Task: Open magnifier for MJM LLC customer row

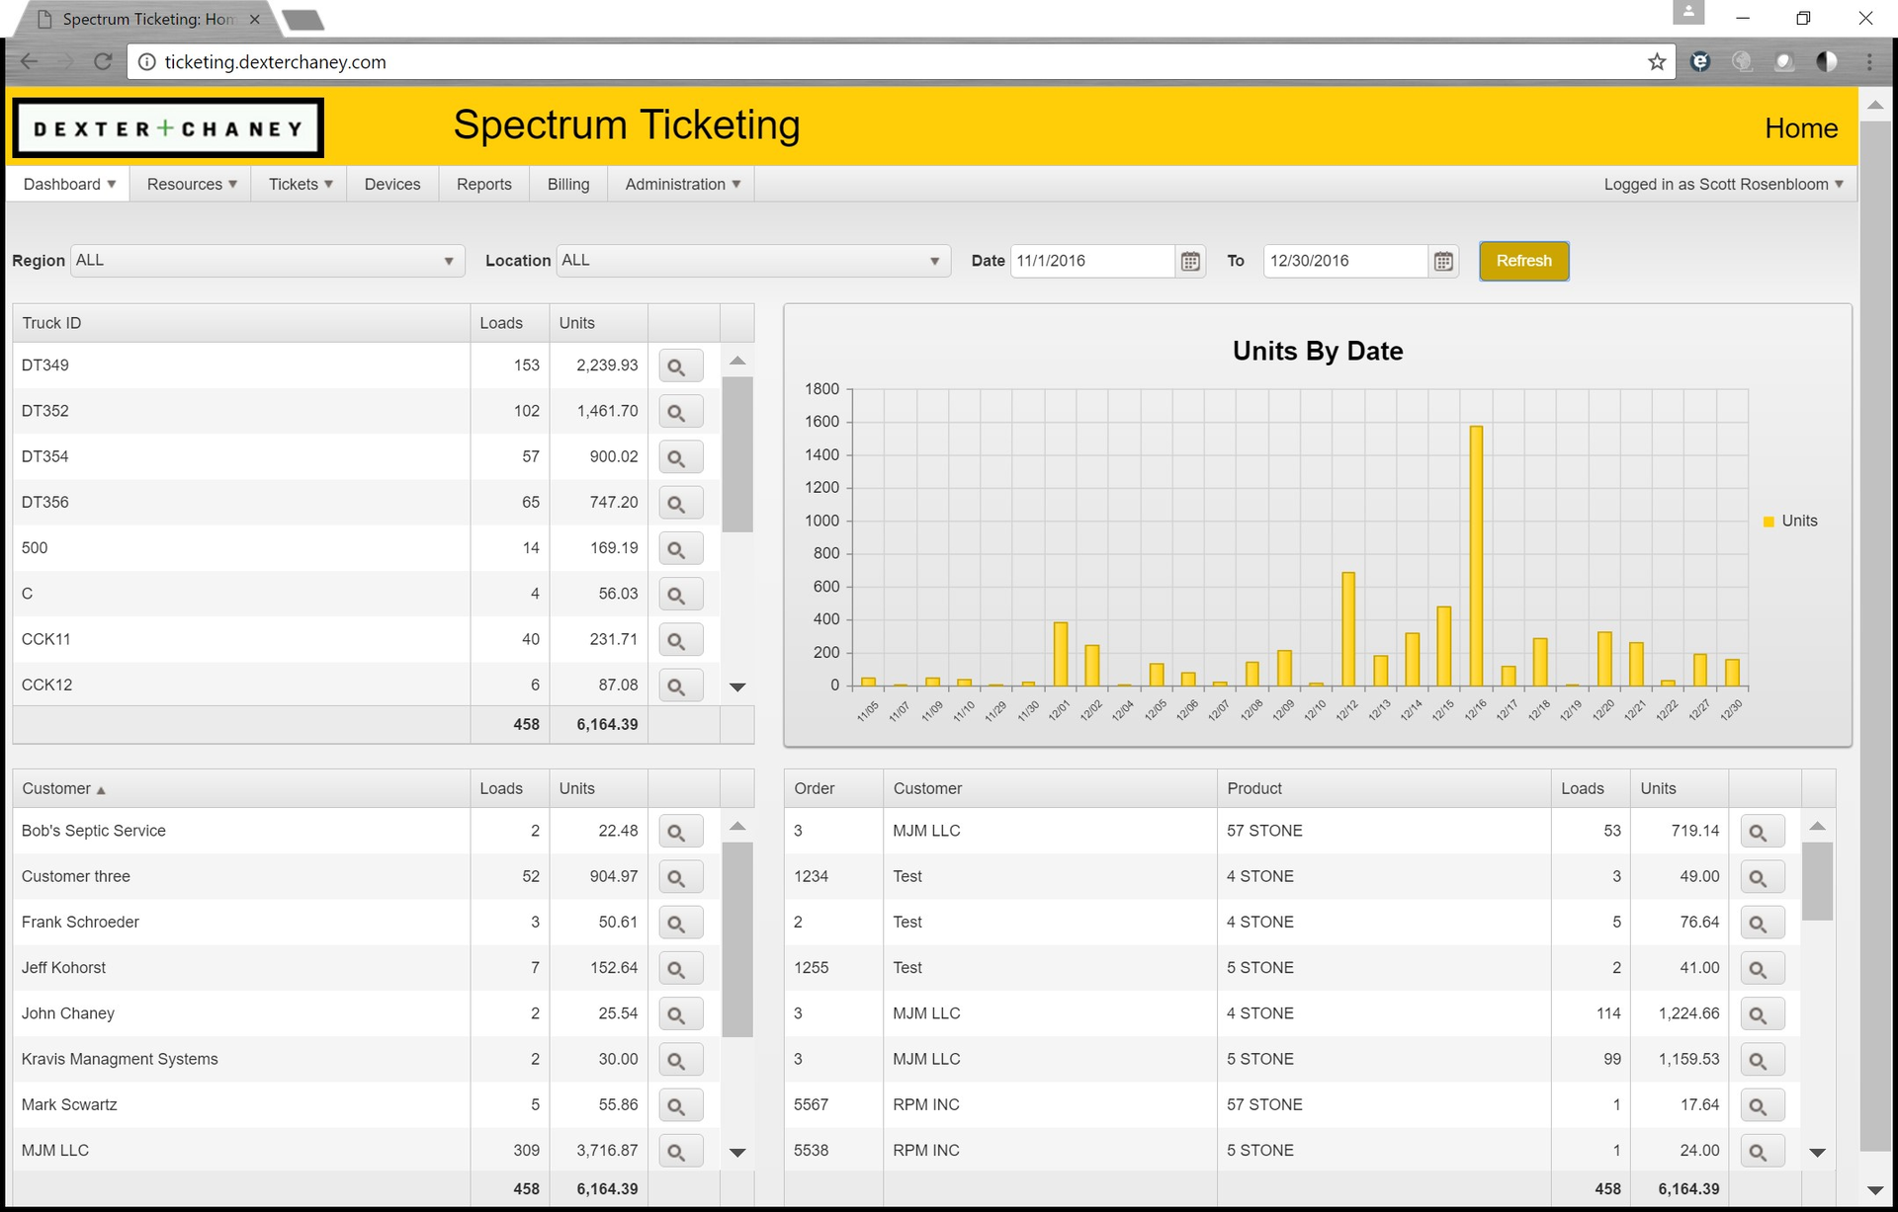Action: [x=680, y=1151]
